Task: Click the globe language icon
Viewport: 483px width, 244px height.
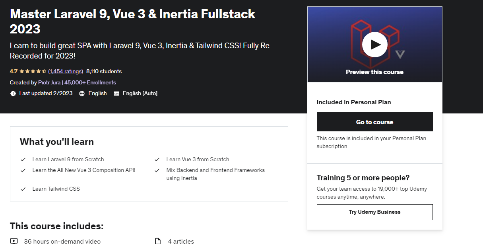Action: tap(82, 94)
